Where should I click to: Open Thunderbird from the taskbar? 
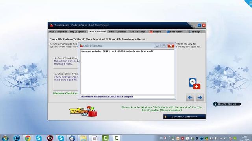coord(72,138)
